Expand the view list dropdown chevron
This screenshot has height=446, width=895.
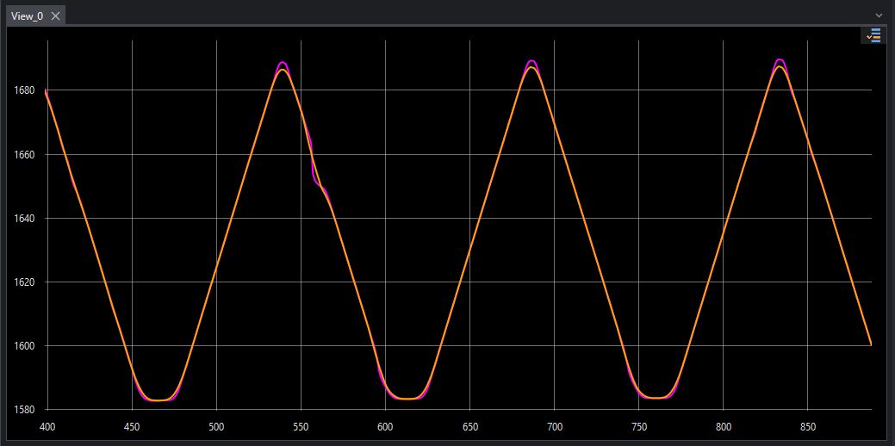pos(879,15)
